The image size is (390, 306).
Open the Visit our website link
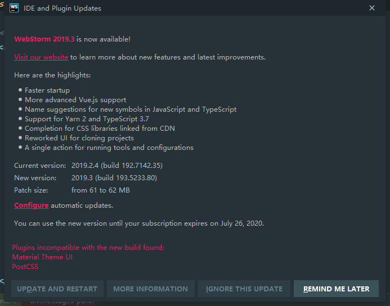click(41, 57)
